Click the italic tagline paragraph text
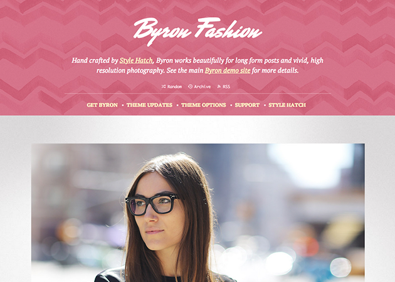This screenshot has height=282, width=395. coord(197,65)
